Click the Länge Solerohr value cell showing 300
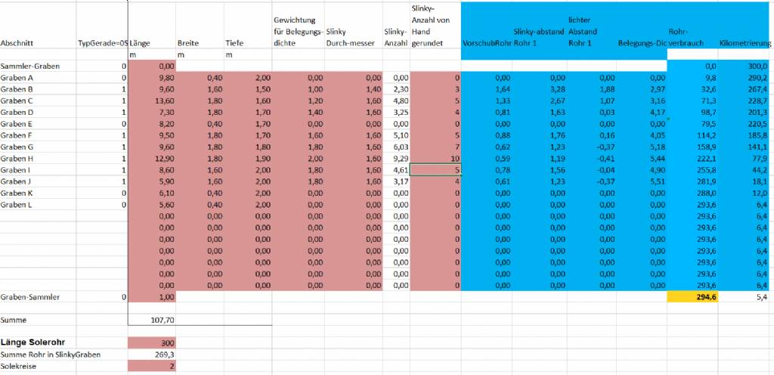The image size is (774, 375). coord(153,343)
